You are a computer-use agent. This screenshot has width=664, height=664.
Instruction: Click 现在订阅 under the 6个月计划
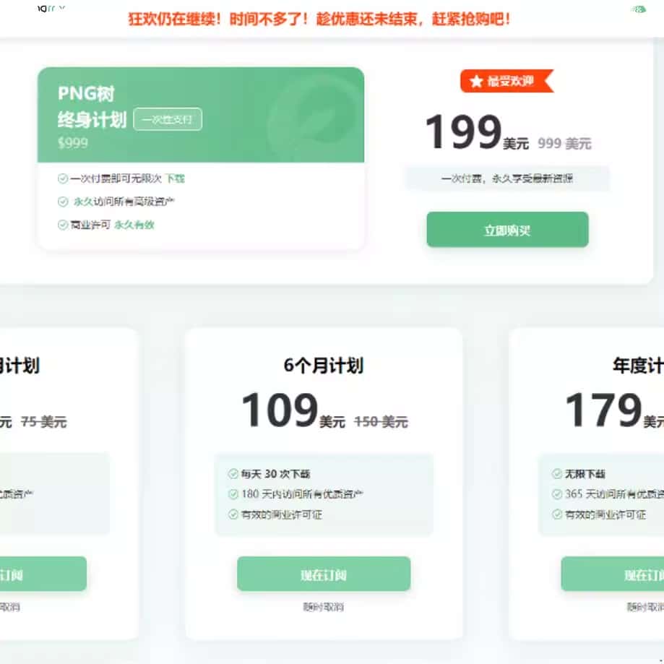(324, 574)
